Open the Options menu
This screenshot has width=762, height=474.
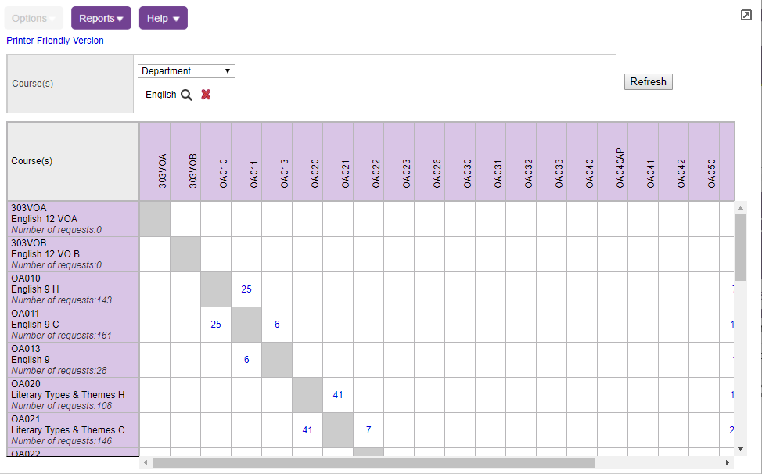(34, 18)
